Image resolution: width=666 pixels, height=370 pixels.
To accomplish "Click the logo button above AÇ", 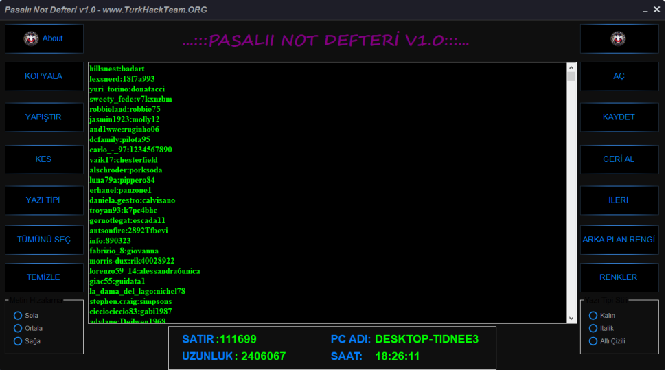I will click(619, 38).
